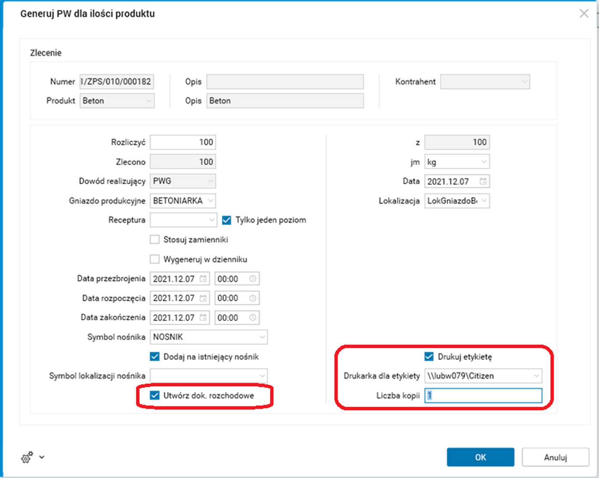The image size is (599, 478).
Task: Open the Drukarka dla etykiety dropdown
Action: coord(536,376)
